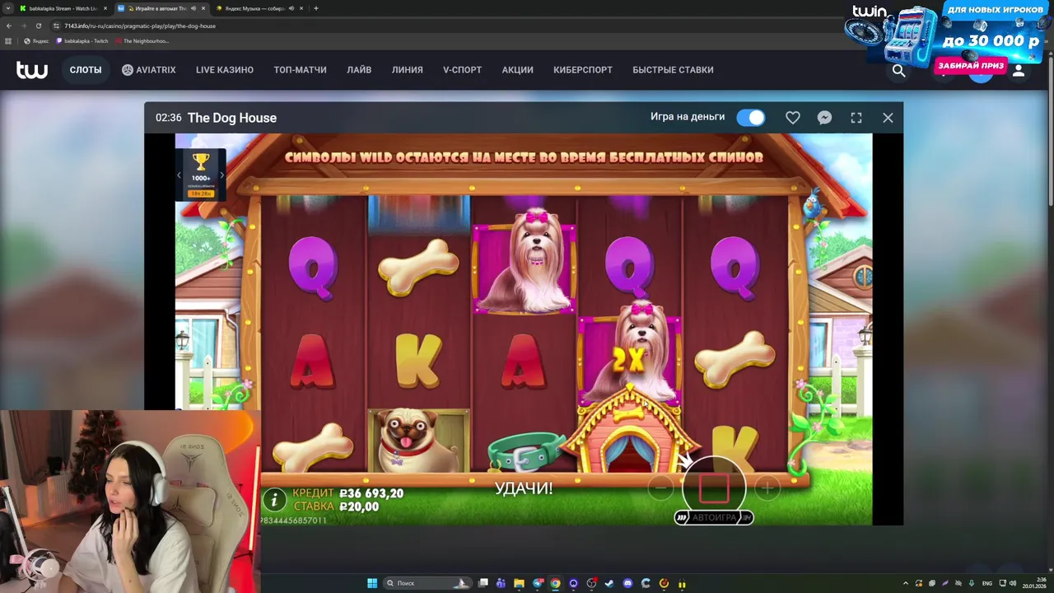The width and height of the screenshot is (1054, 593).
Task: Open File Explorer from the taskbar
Action: pyautogui.click(x=519, y=583)
